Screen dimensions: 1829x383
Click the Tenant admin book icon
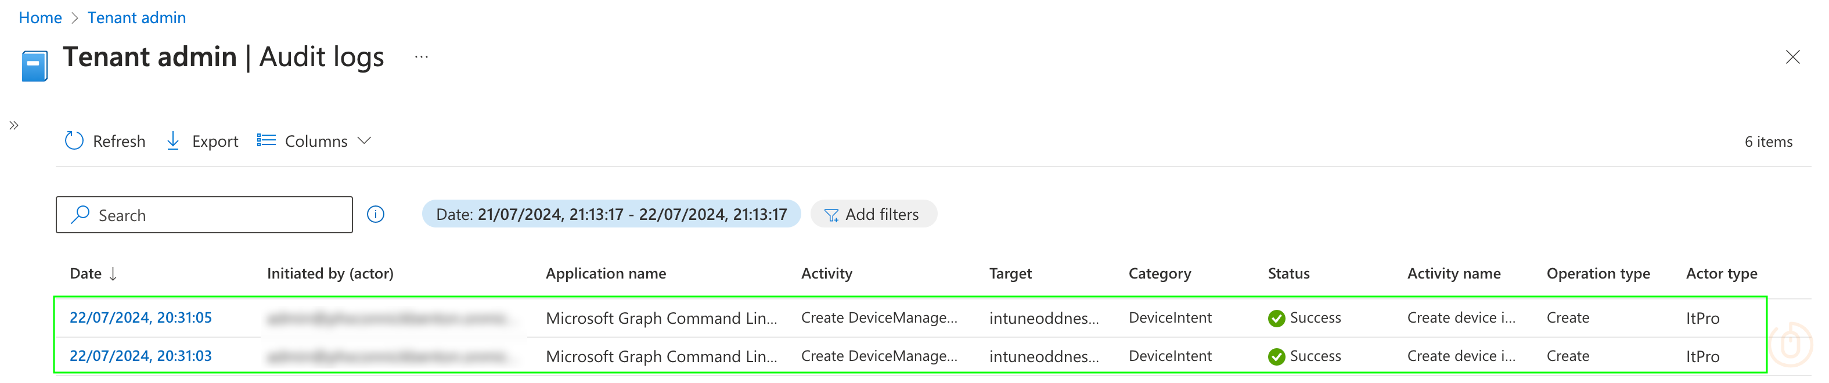point(34,65)
